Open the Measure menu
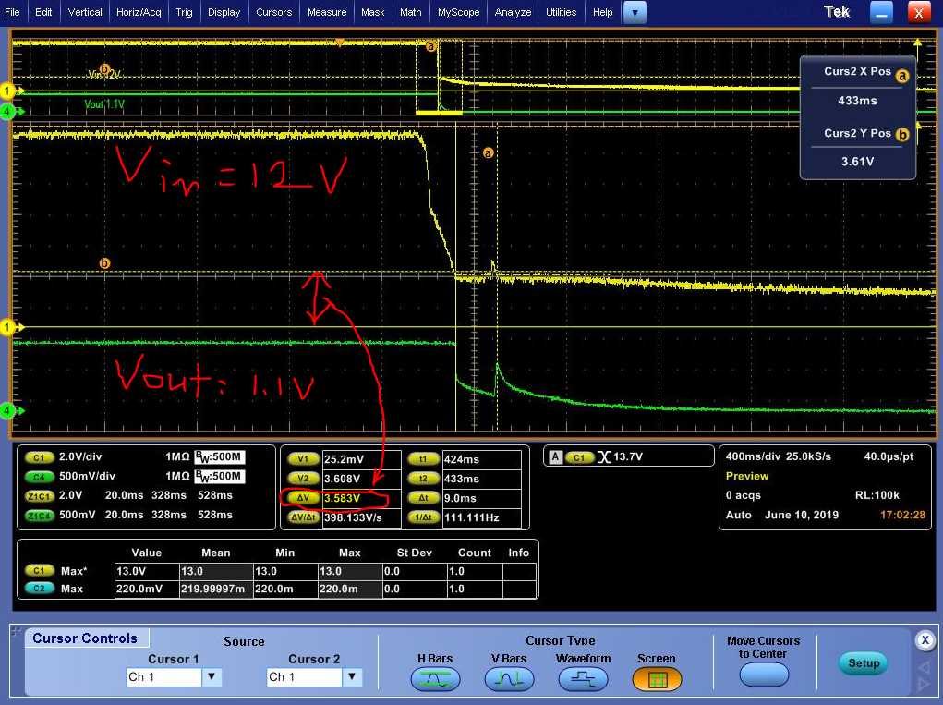Viewport: 943px width, 705px height. coord(327,12)
